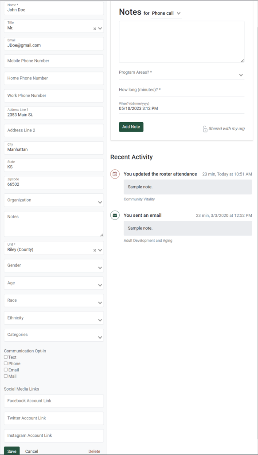
Task: Tick the Mail opt-in checkbox
Action: (6, 376)
